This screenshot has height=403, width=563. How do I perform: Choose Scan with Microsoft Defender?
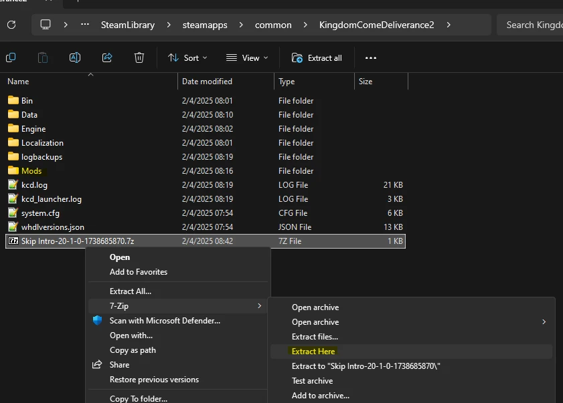(x=165, y=321)
